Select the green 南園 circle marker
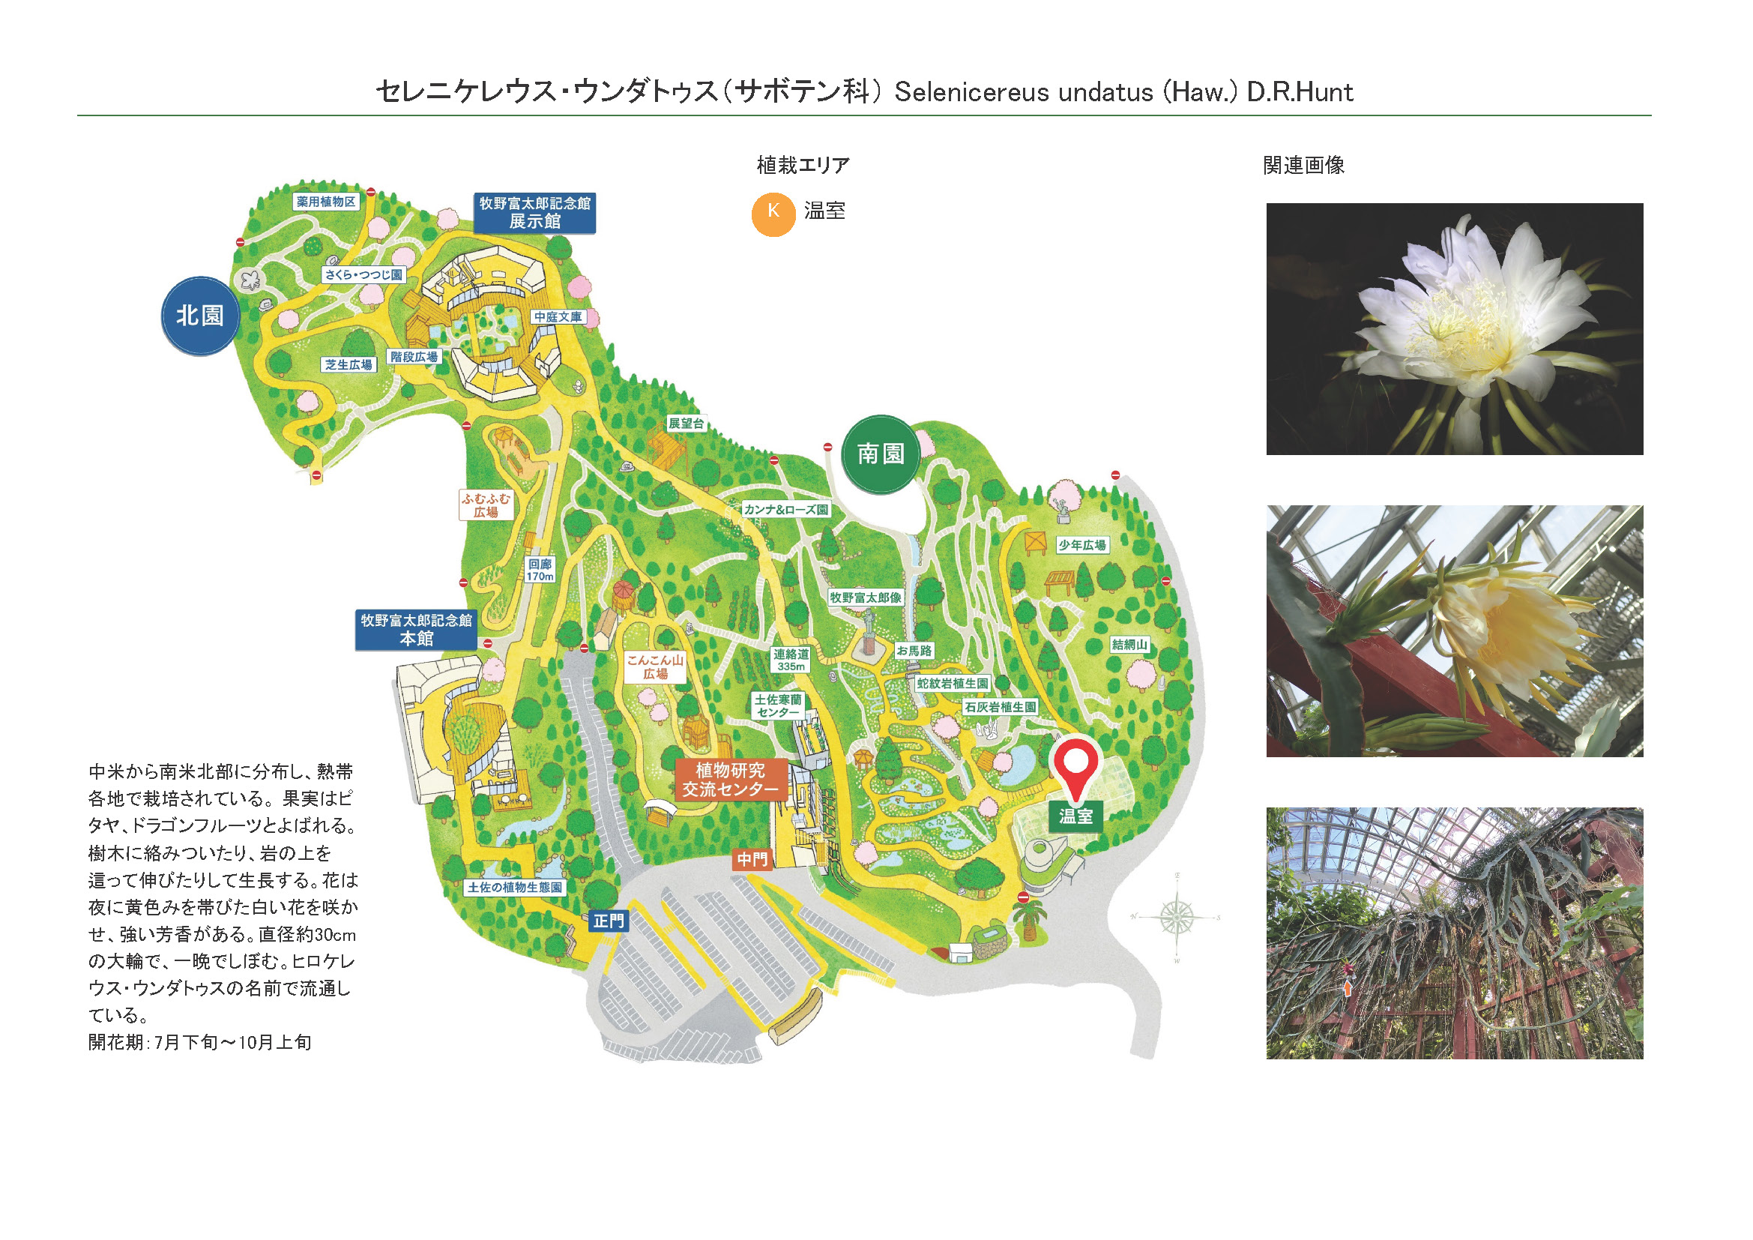 (x=881, y=454)
